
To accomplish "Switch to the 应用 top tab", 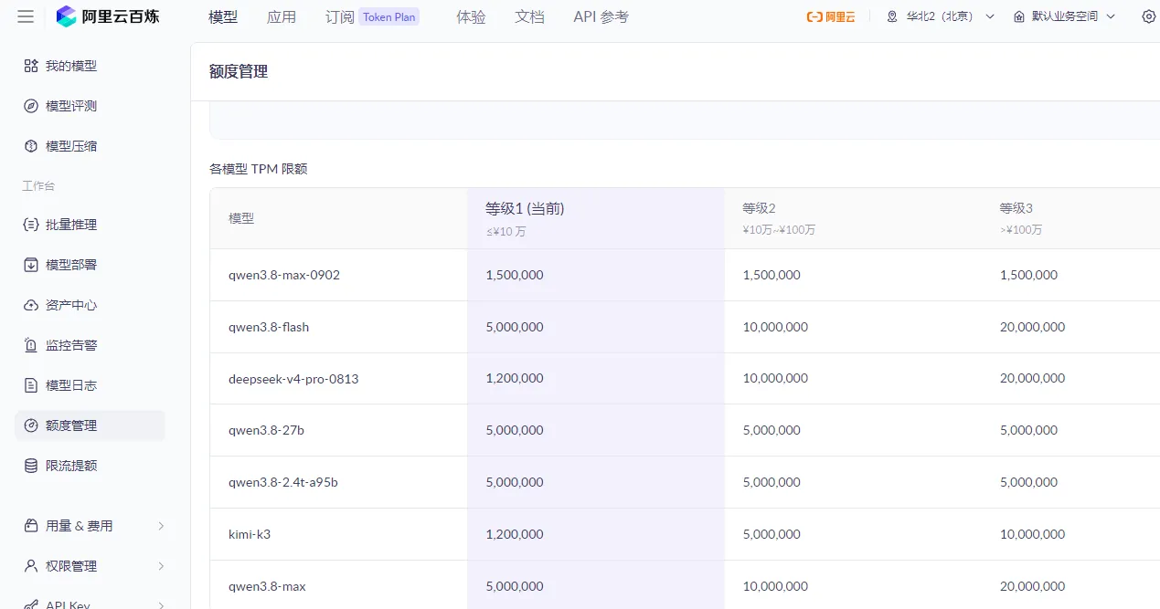I will 282,16.
